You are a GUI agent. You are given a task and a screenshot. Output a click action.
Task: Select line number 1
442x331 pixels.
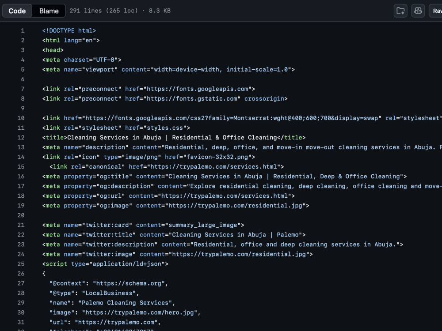click(x=23, y=30)
